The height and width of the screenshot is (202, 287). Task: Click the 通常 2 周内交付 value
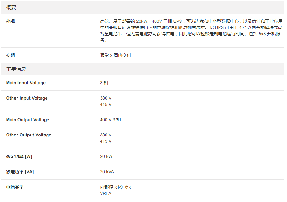click(x=116, y=55)
